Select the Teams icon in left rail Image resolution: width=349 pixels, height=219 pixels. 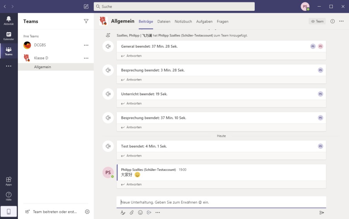9,51
